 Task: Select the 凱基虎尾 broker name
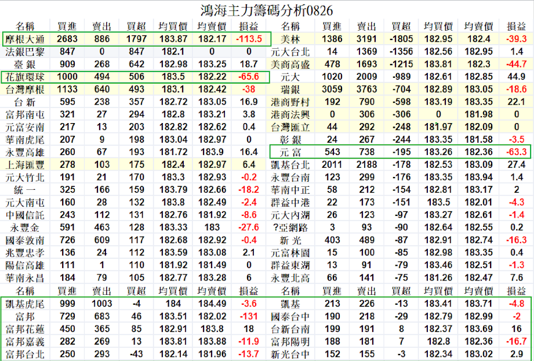click(x=25, y=304)
